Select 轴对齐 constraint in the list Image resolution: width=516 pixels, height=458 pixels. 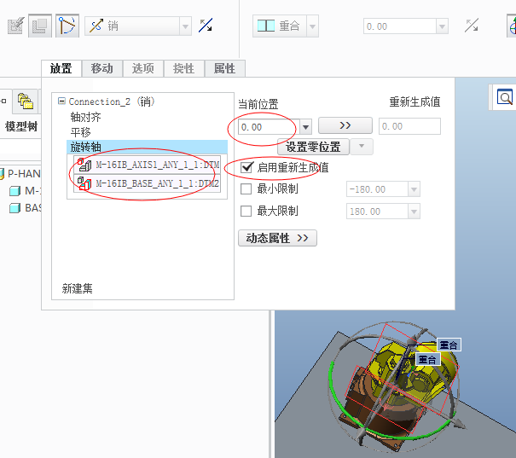85,117
